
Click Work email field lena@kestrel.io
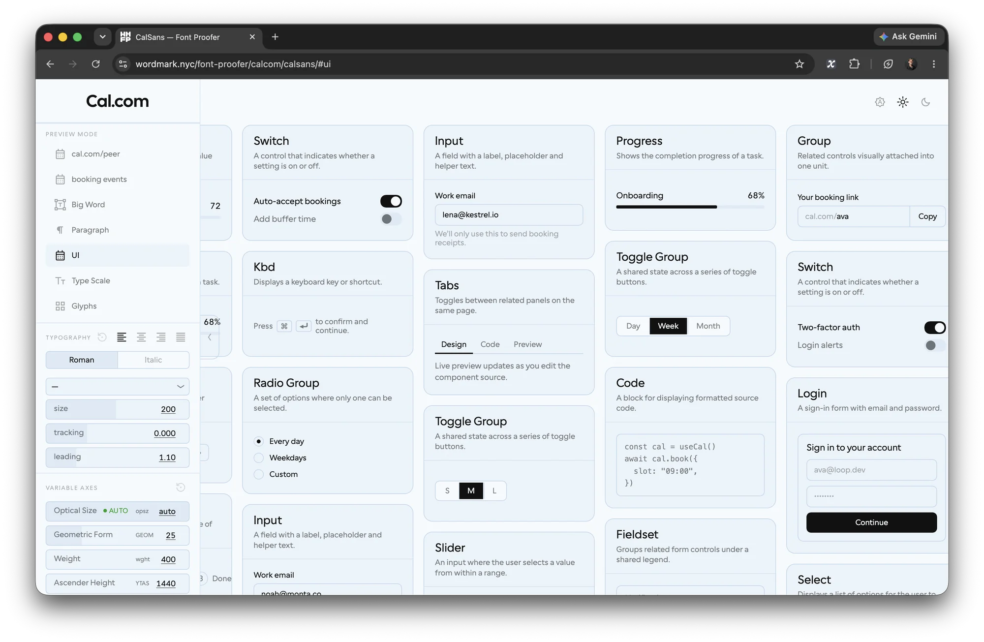point(509,215)
